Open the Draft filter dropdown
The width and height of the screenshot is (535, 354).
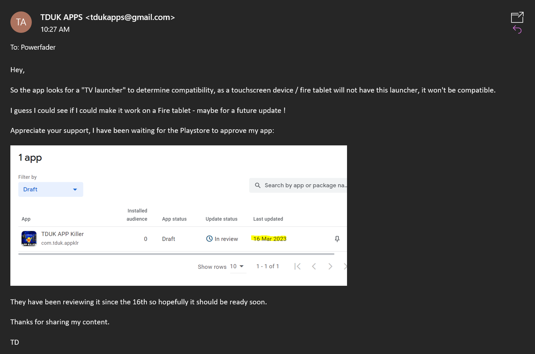point(51,189)
